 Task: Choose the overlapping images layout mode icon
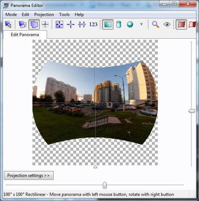tap(23, 24)
